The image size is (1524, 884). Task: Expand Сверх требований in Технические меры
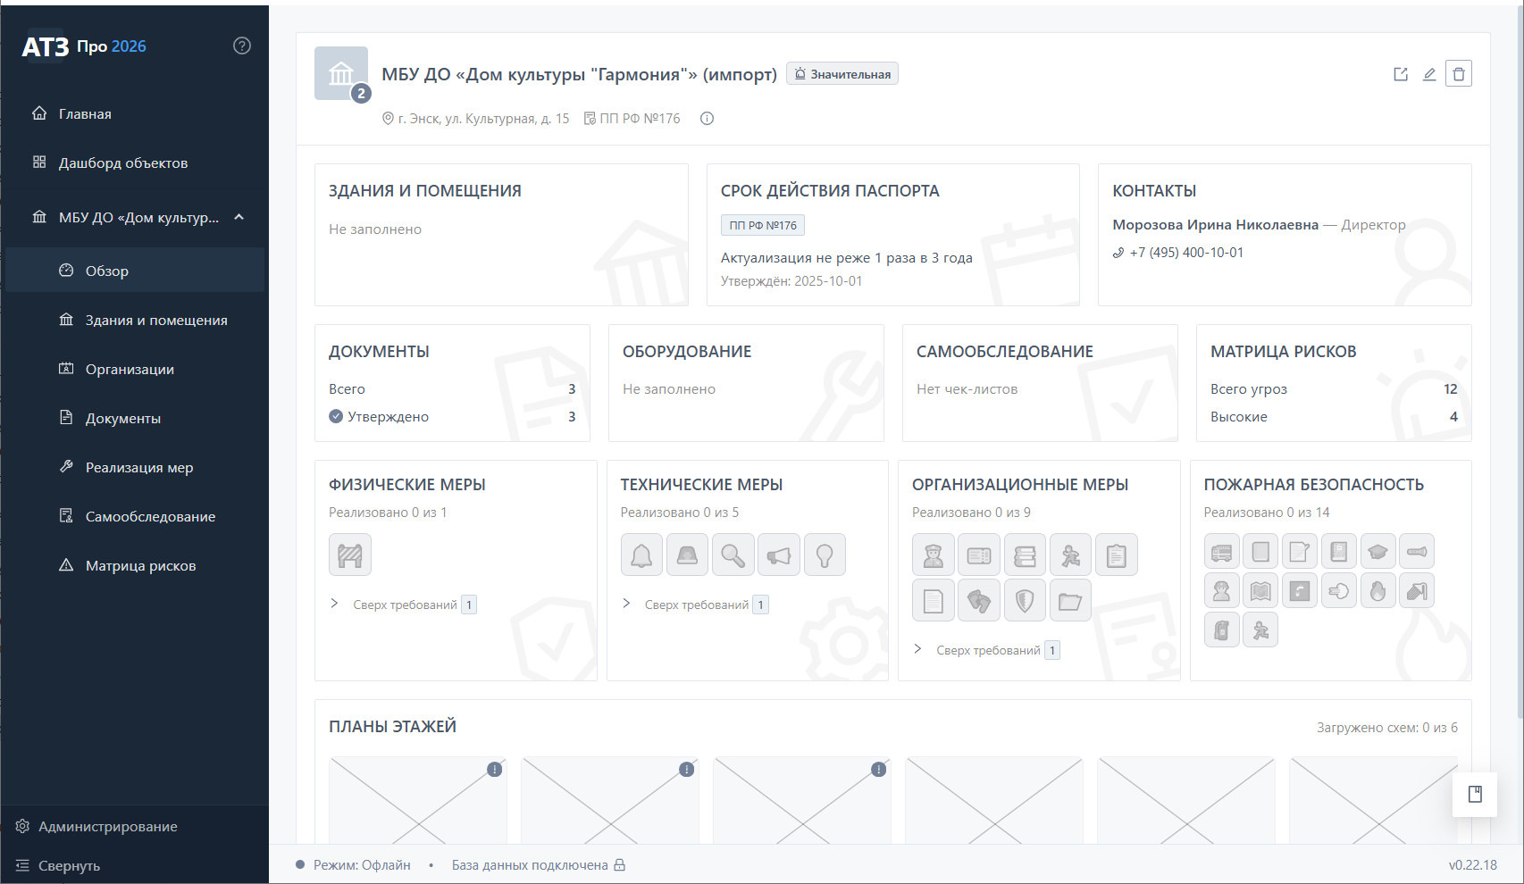tap(695, 605)
